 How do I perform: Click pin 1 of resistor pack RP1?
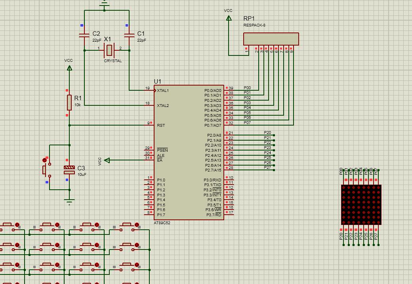pos(246,51)
